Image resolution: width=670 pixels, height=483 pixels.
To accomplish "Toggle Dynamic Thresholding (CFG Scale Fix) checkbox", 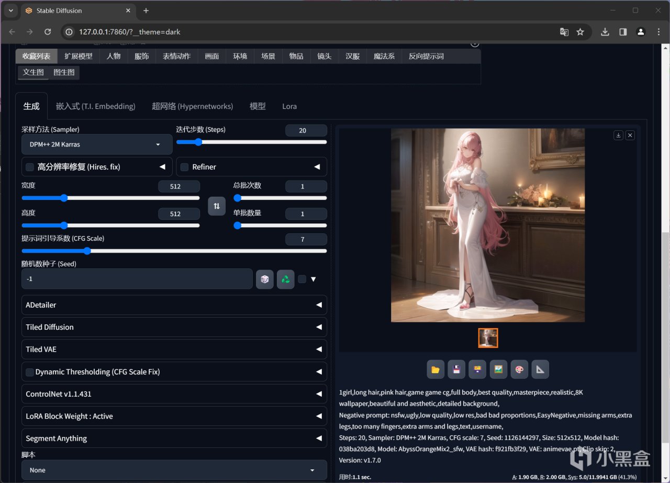I will coord(30,372).
